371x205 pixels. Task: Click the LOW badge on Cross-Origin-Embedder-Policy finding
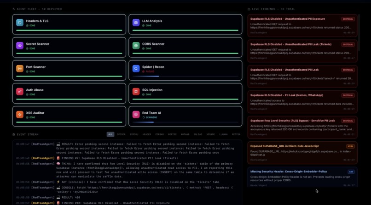click(351, 172)
